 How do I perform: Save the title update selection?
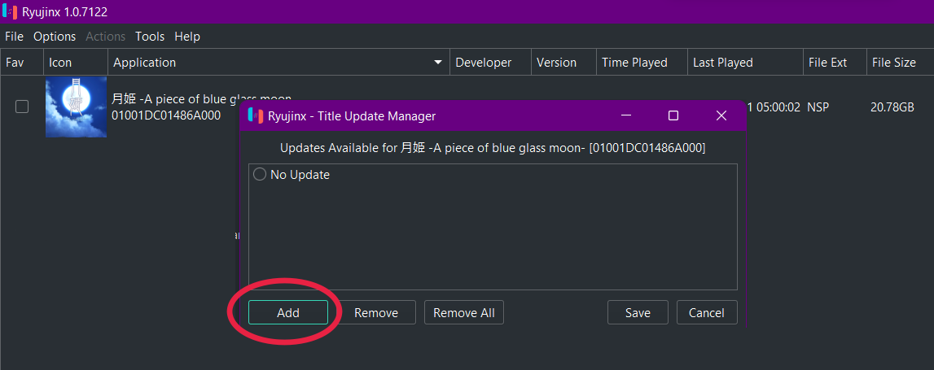638,313
